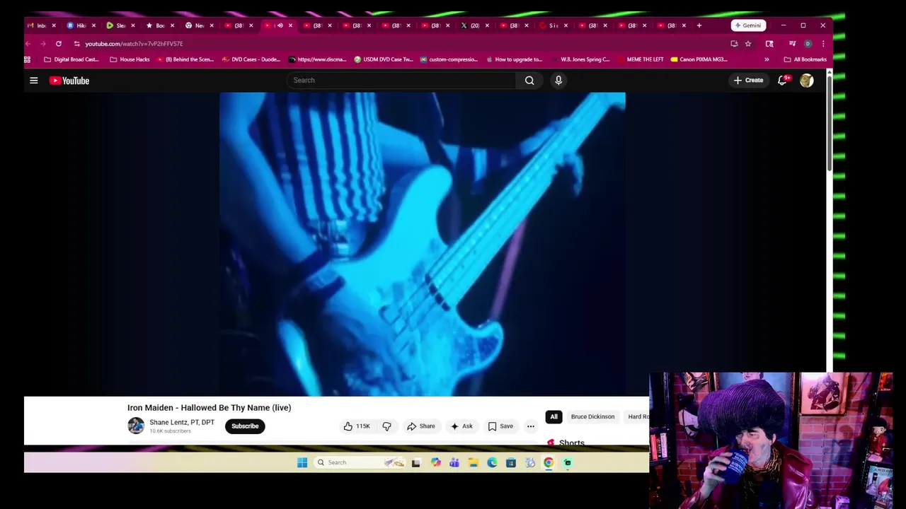
Task: Click Create button on YouTube
Action: coord(748,81)
